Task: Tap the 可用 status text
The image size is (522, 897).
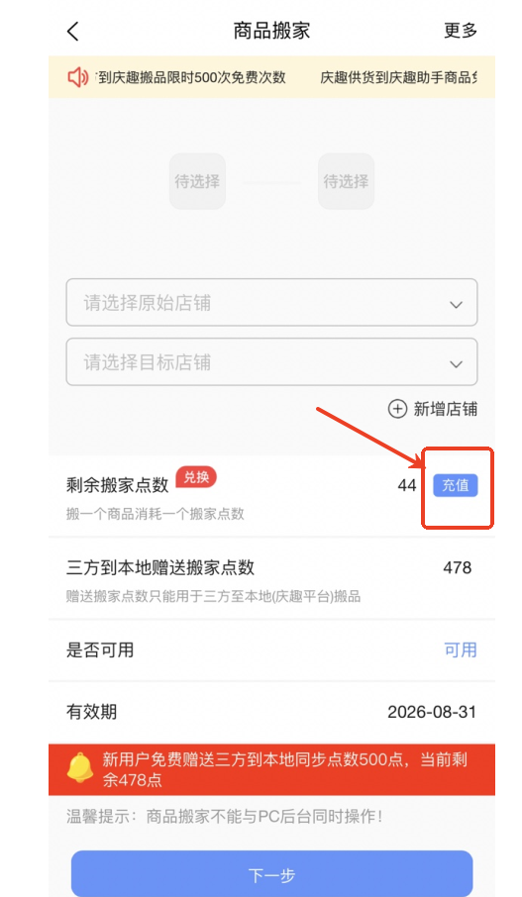Action: pyautogui.click(x=461, y=649)
